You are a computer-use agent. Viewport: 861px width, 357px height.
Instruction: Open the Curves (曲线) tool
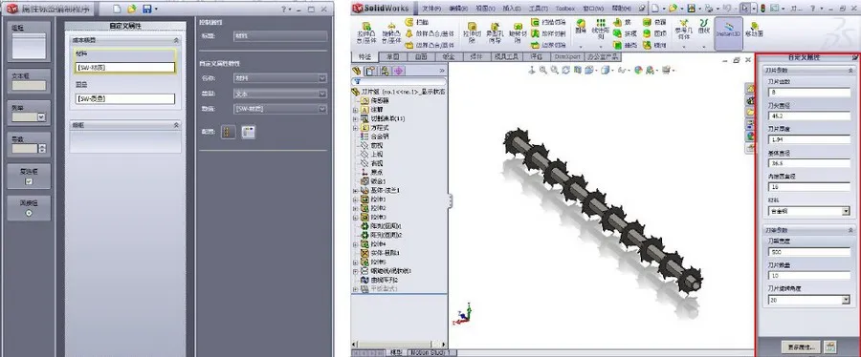coord(704,28)
